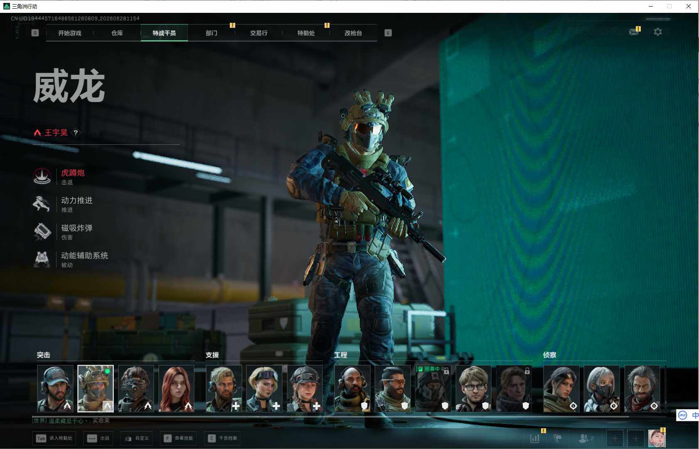Select the 动力推进 skill icon
The image size is (699, 449).
tap(42, 204)
